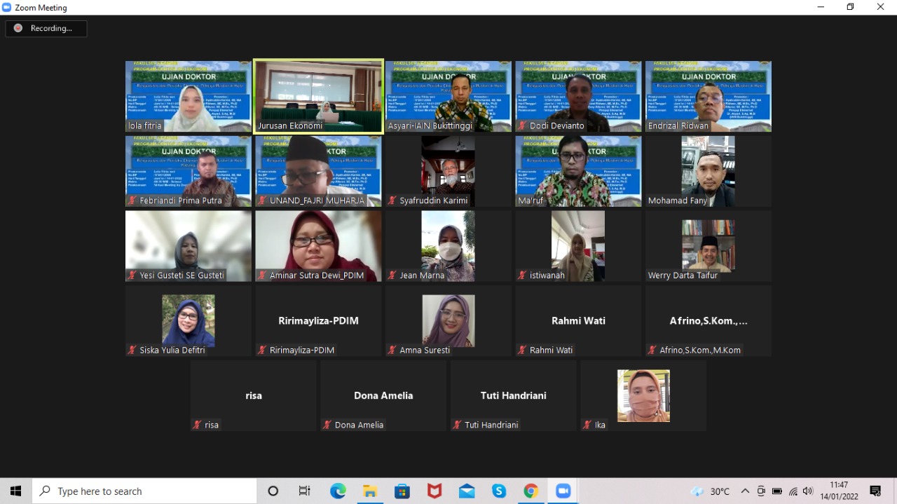Open the speaker volume control in tray

tap(808, 491)
